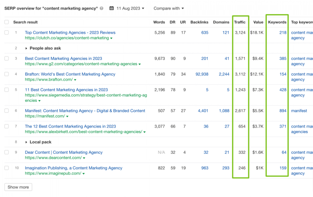The image size is (313, 197).
Task: Expand the Local pack section
Action: (x=27, y=142)
